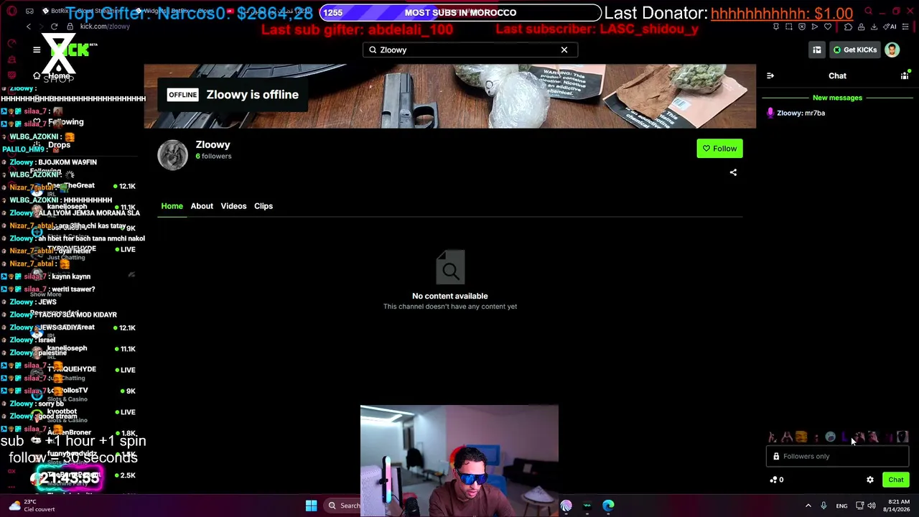The width and height of the screenshot is (919, 517).
Task: Share the Zloowy channel
Action: point(733,172)
